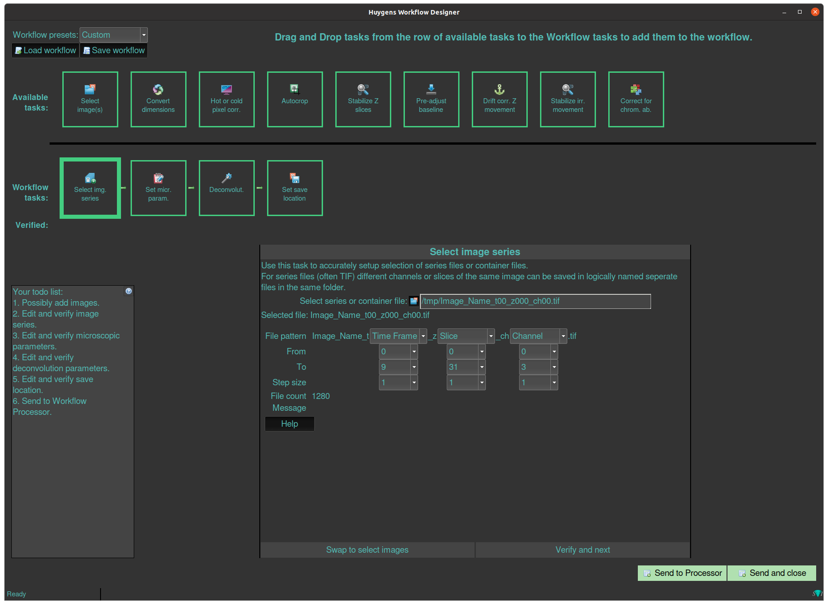The image size is (828, 605).
Task: Click the Load workflow button
Action: (x=45, y=50)
